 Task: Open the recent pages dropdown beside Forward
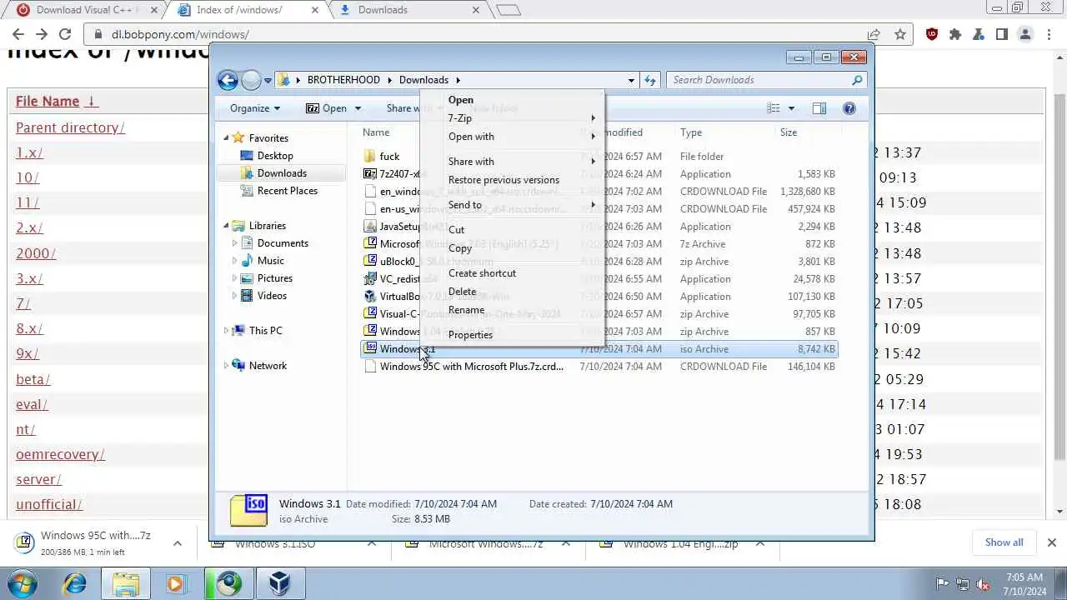pos(268,80)
